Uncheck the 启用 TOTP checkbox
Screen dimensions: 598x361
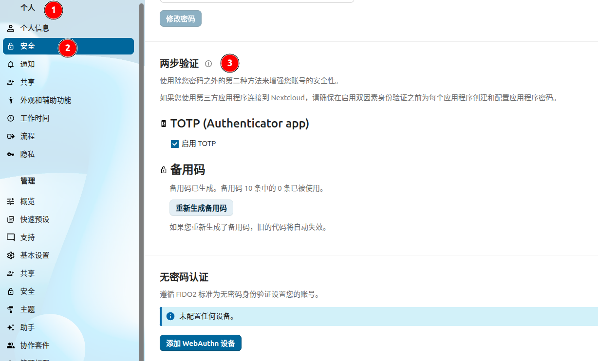tap(175, 144)
